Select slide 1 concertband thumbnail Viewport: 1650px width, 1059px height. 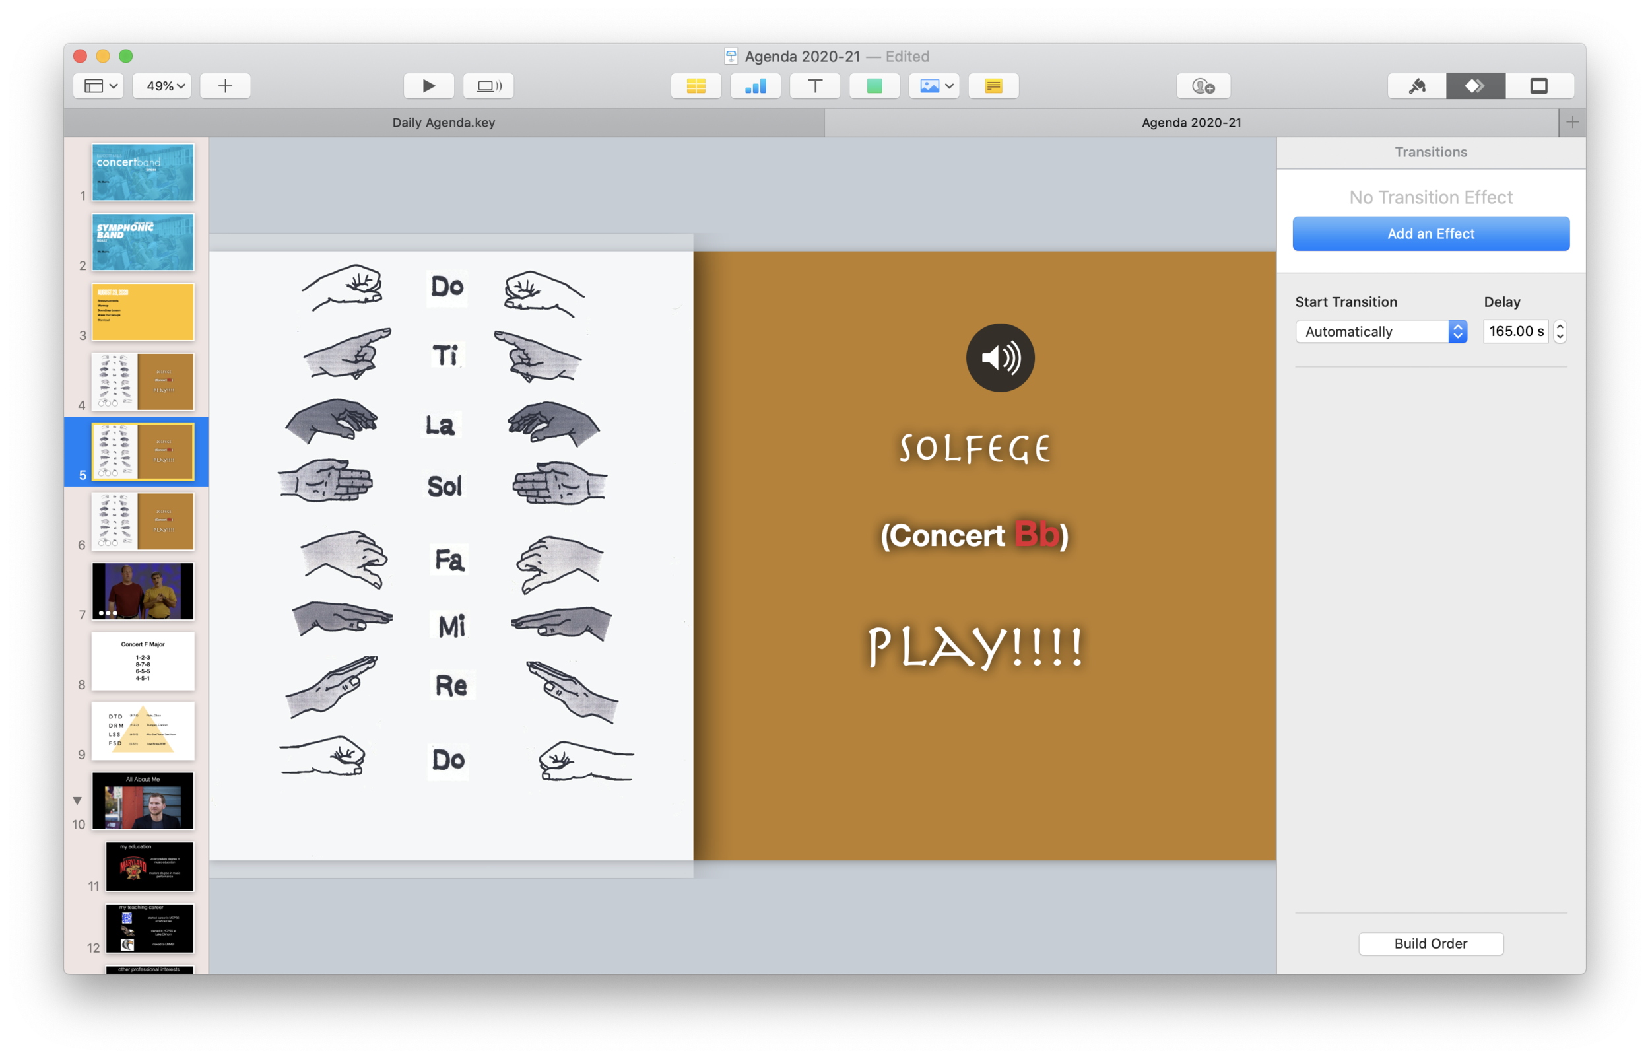point(143,172)
